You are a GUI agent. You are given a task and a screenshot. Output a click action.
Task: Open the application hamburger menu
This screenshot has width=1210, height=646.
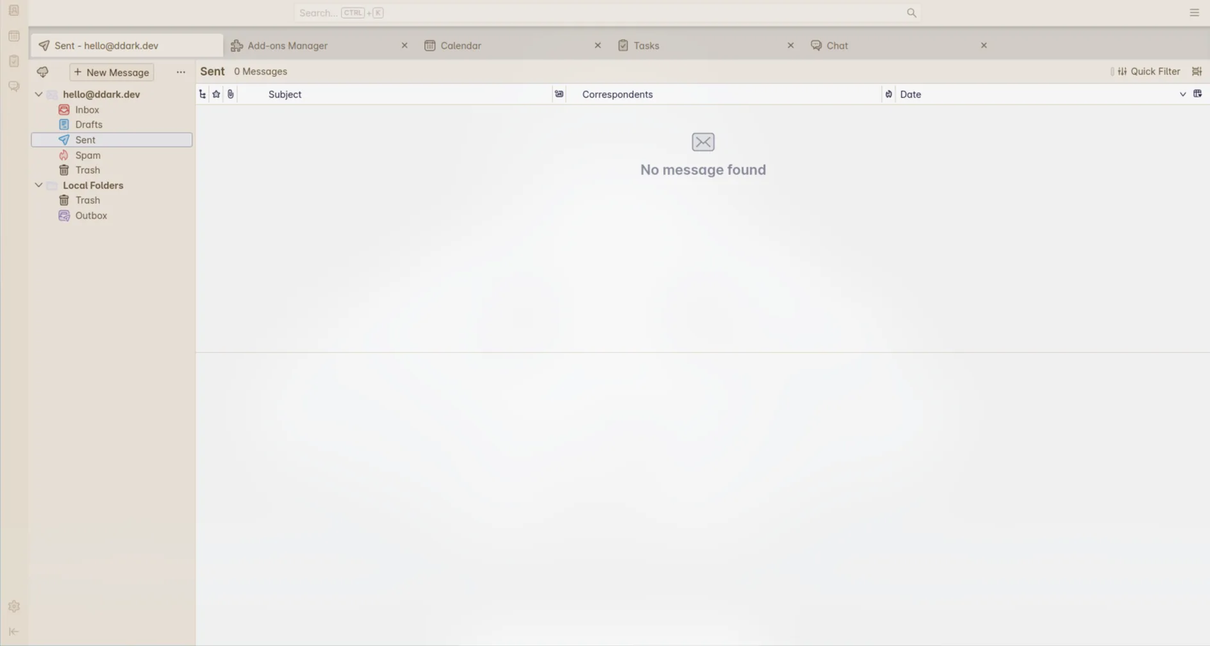pos(1195,13)
